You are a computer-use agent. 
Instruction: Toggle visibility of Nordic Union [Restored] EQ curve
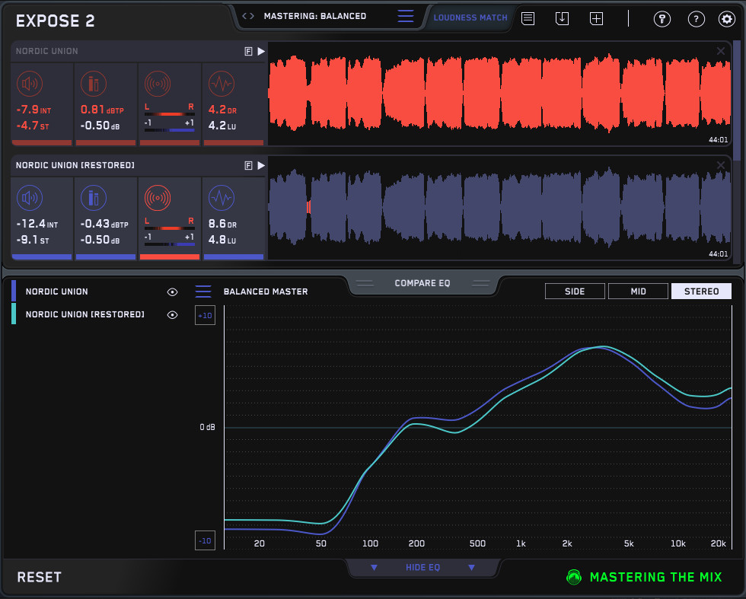[173, 314]
